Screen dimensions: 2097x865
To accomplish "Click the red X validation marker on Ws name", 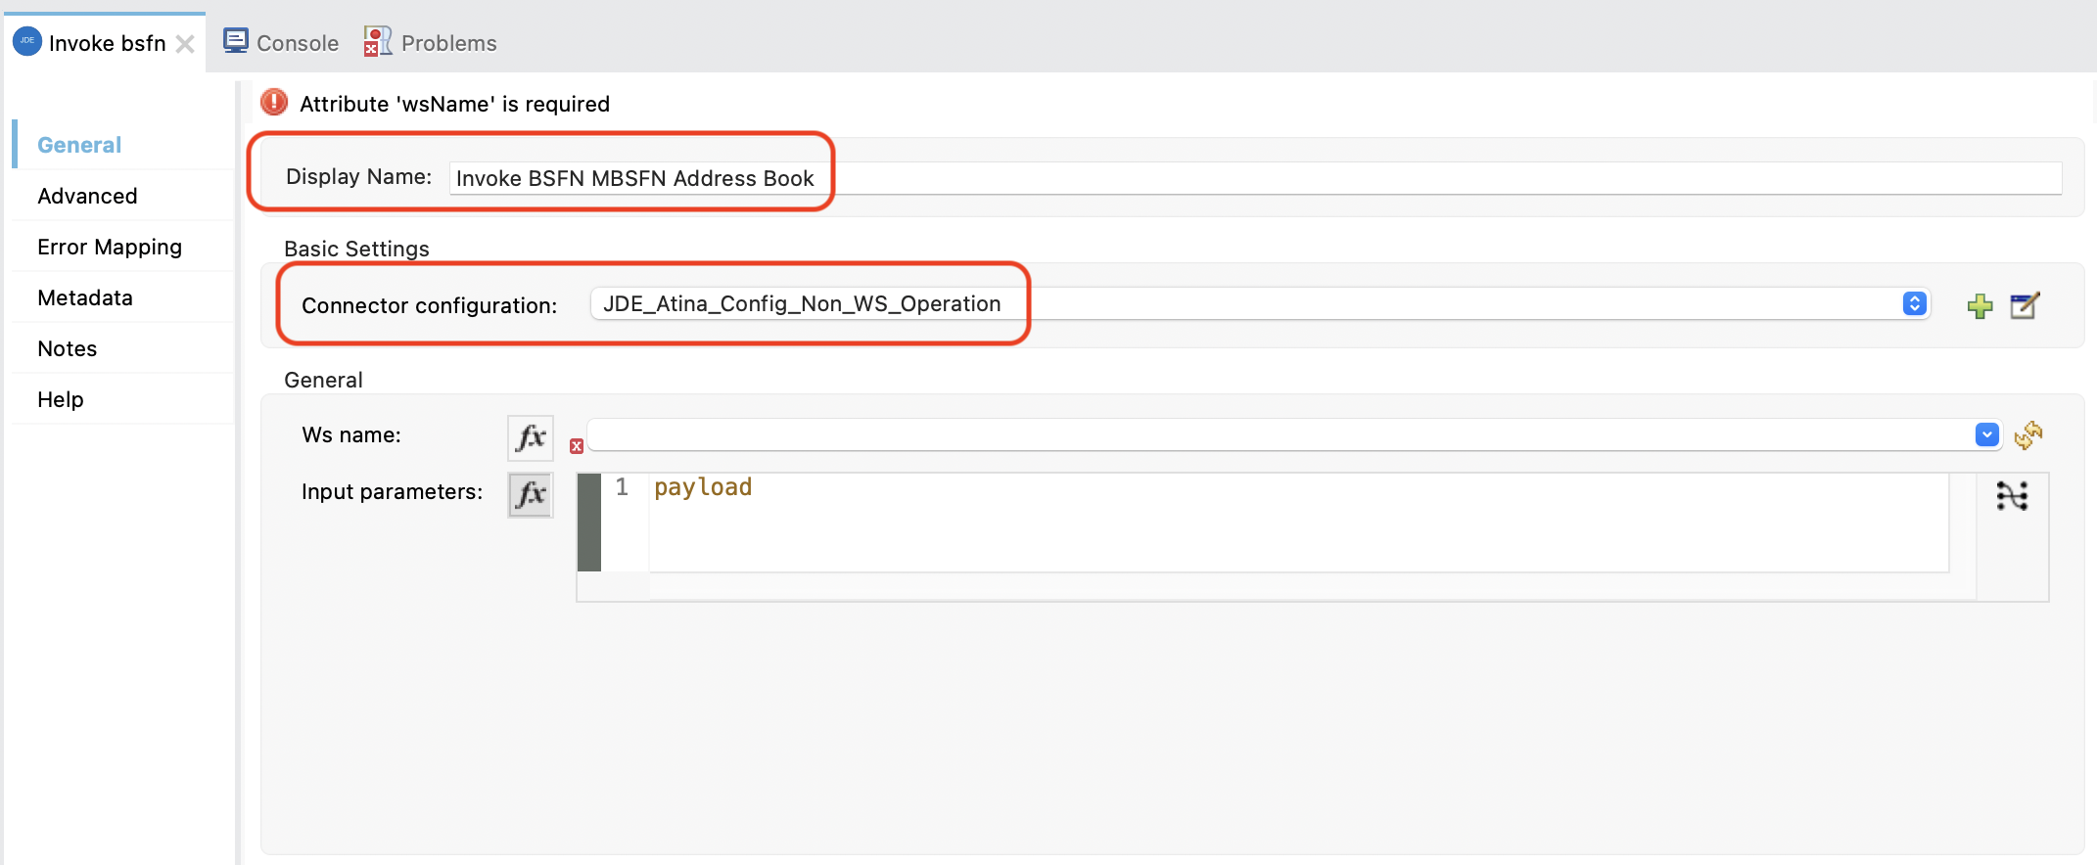I will pyautogui.click(x=577, y=446).
